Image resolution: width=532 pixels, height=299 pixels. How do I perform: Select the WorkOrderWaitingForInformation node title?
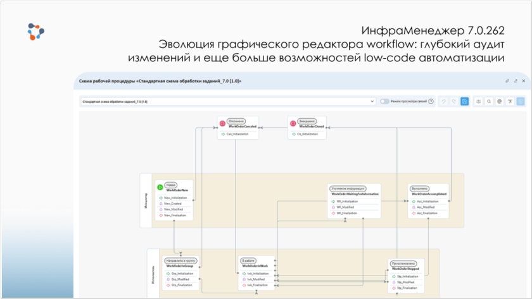click(x=355, y=194)
